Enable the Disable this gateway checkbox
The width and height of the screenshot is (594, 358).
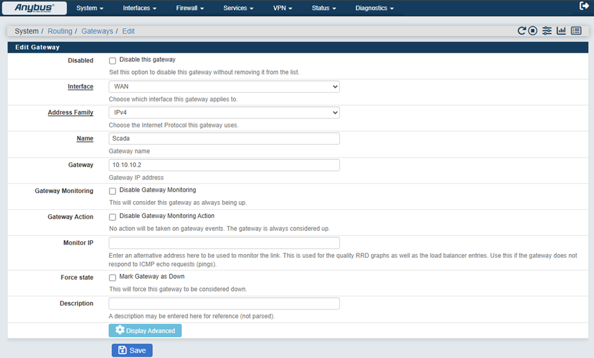coord(112,61)
